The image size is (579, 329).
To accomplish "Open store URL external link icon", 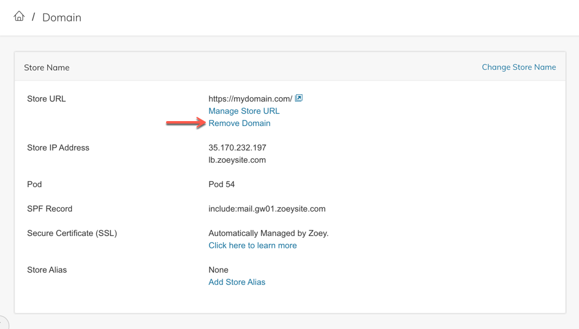I will click(299, 98).
